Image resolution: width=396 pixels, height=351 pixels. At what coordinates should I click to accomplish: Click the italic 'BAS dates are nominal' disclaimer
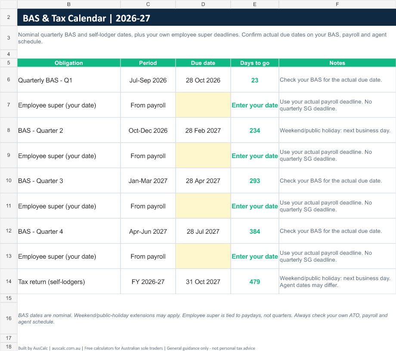(207, 318)
